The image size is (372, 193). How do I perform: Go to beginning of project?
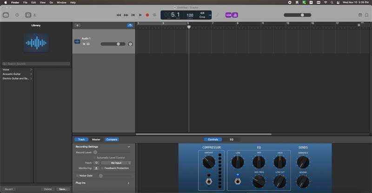coord(133,15)
